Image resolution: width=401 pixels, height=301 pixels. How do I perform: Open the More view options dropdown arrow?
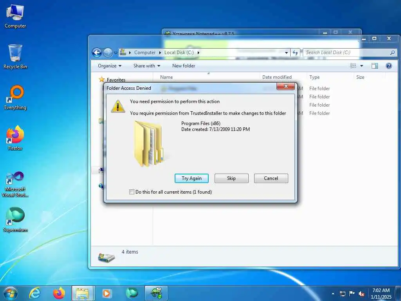(x=361, y=66)
